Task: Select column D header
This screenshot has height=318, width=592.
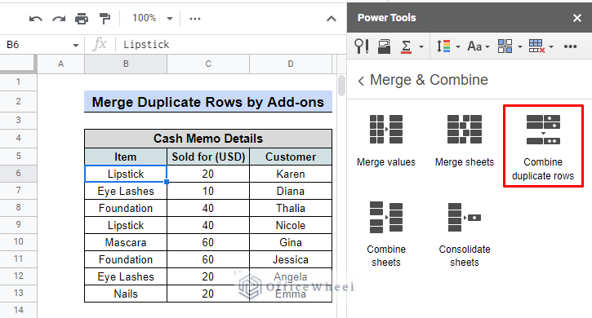Action: 291,64
